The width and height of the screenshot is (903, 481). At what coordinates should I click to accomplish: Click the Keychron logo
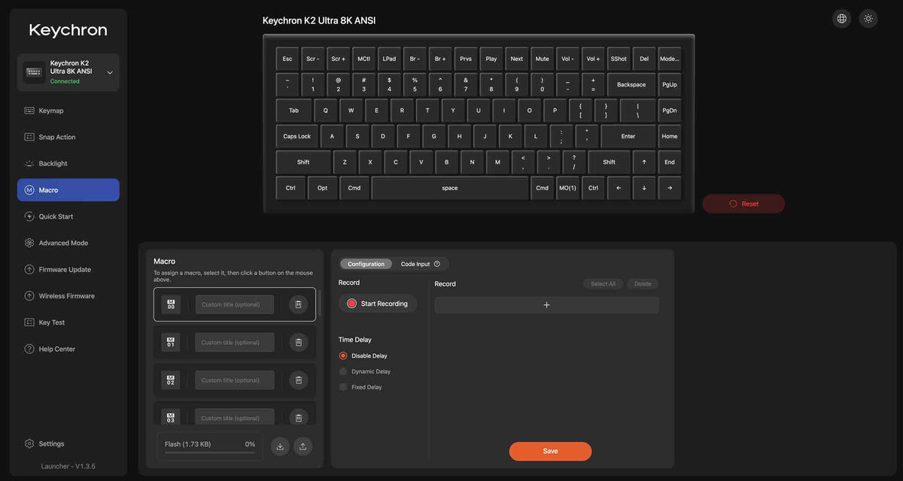(68, 30)
